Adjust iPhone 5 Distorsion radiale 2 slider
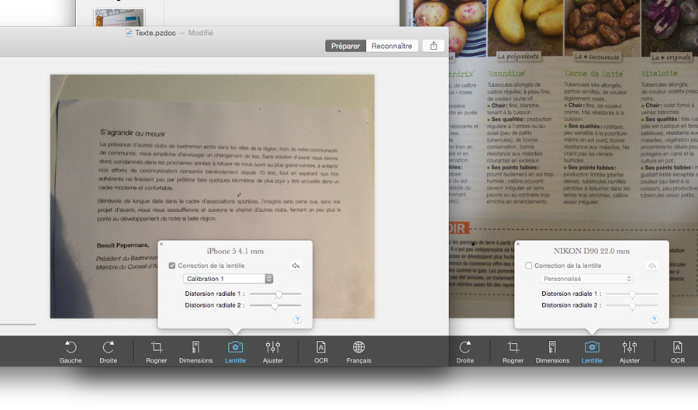Viewport: 698px width, 410px height. (275, 306)
